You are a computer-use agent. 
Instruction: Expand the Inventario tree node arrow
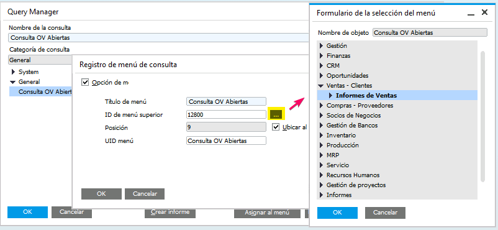(x=321, y=135)
